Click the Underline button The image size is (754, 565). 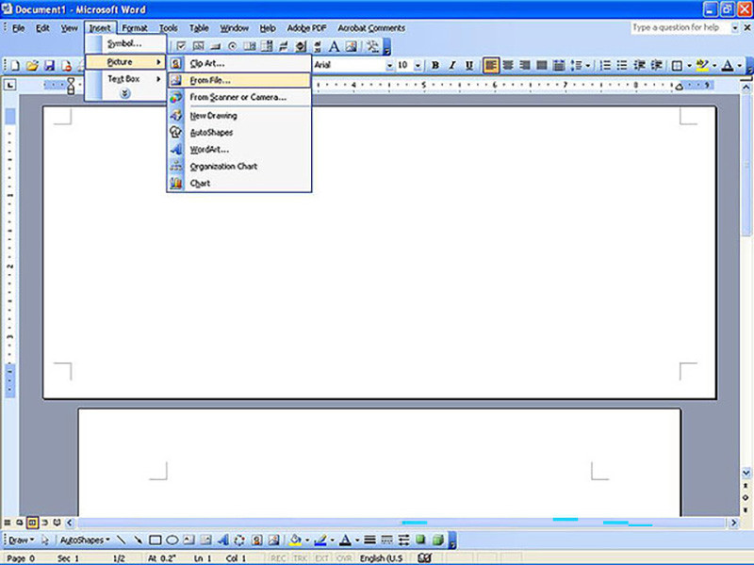click(x=469, y=65)
